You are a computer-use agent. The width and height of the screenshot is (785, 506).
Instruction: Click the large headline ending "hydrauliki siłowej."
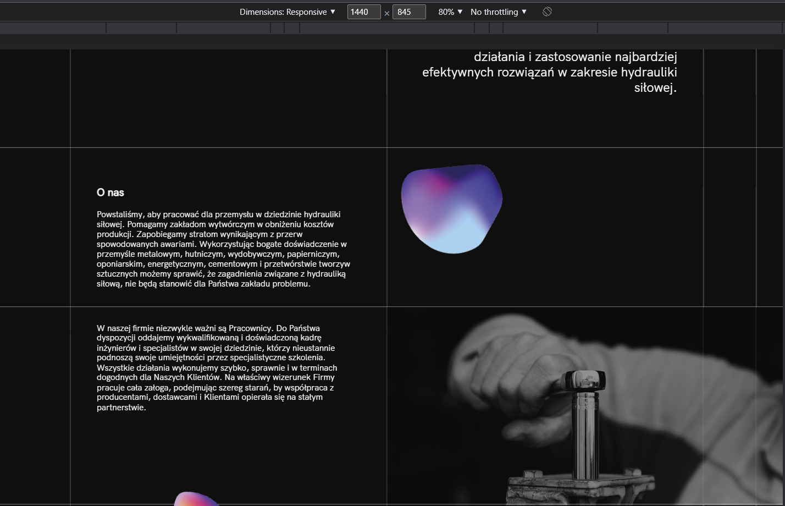[550, 72]
